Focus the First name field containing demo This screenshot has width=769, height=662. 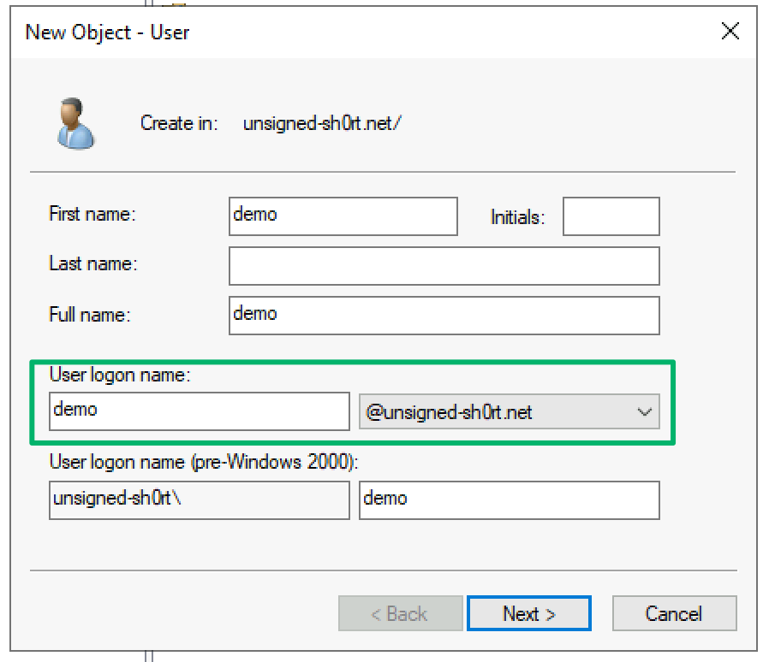343,216
